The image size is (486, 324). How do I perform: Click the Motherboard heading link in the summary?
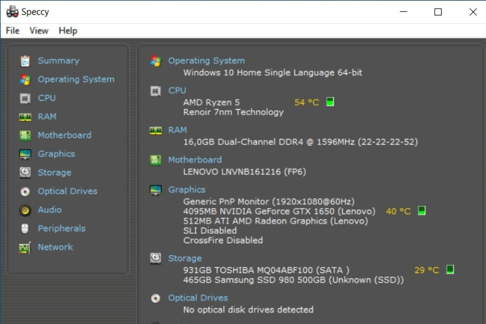[195, 160]
